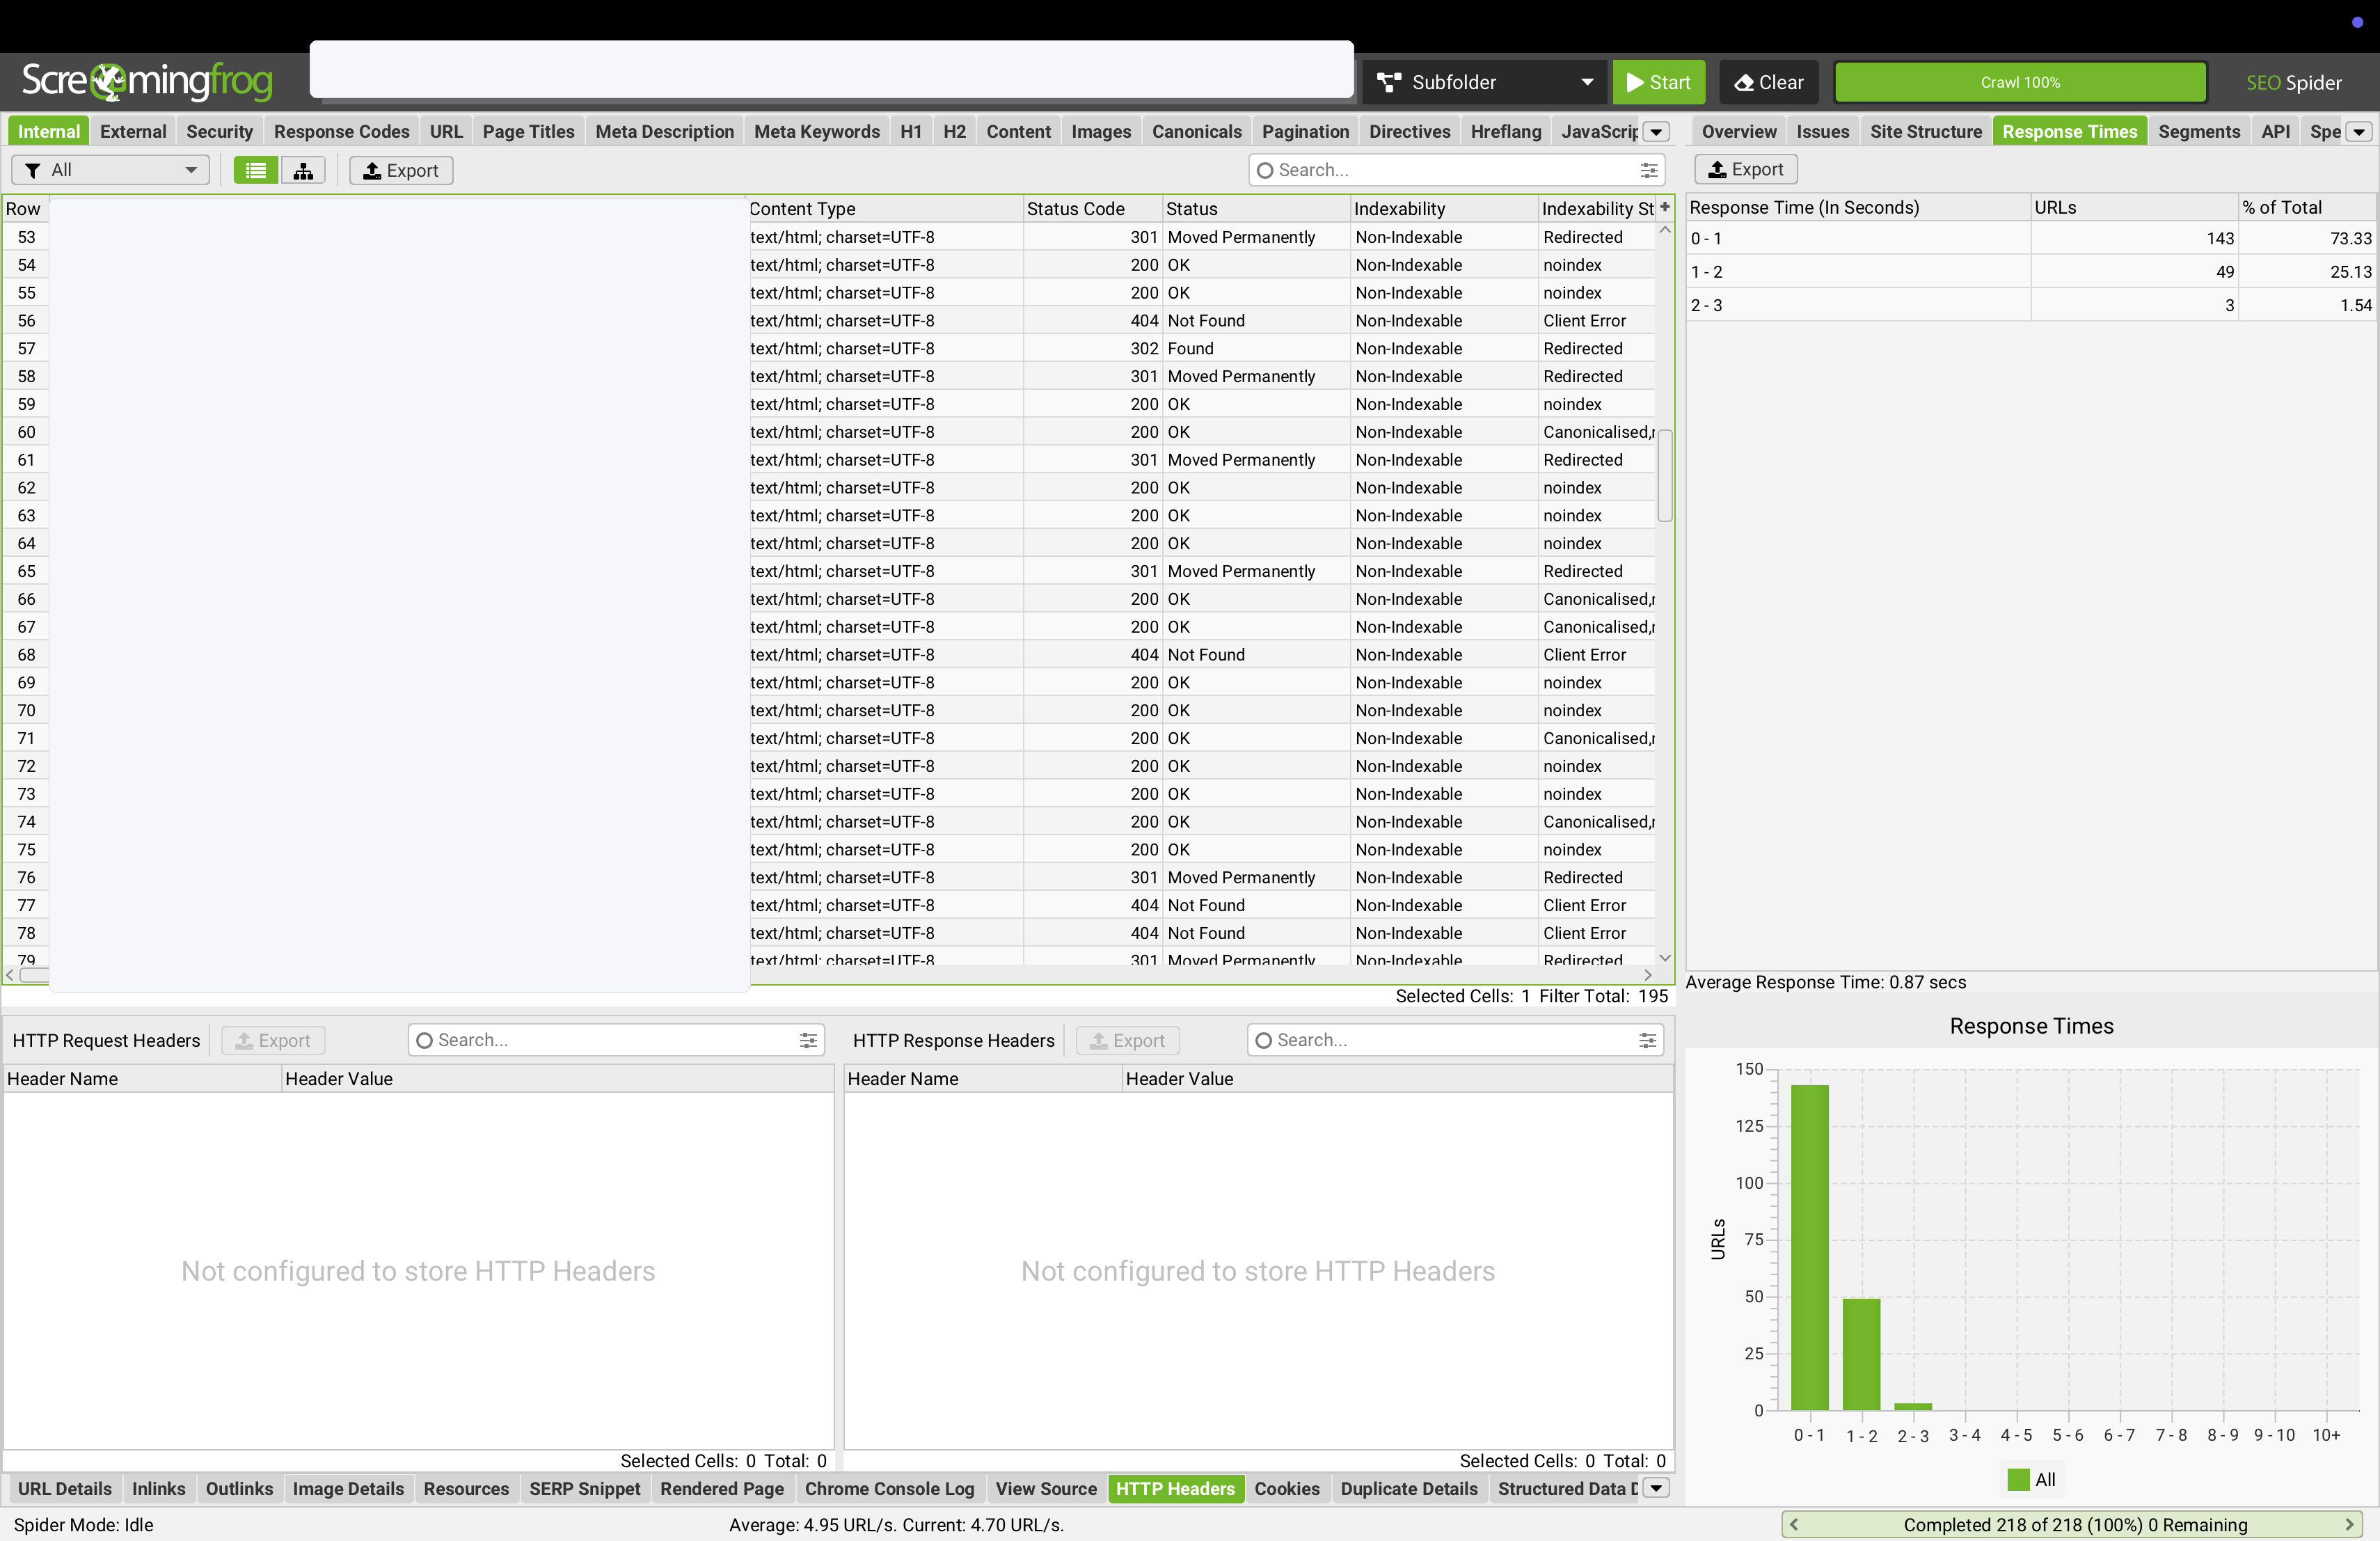Viewport: 2380px width, 1541px height.
Task: Open Duplicate Details tab
Action: 1408,1488
